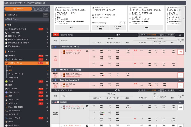Select バレーボール icon in sports list
The width and height of the screenshot is (191, 127).
pos(6,92)
